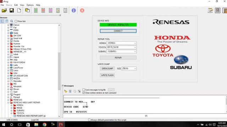227x127 pixels.
Task: Expand the HONDA subfolder under RENESAS H8SX
Action: click(x=11, y=105)
